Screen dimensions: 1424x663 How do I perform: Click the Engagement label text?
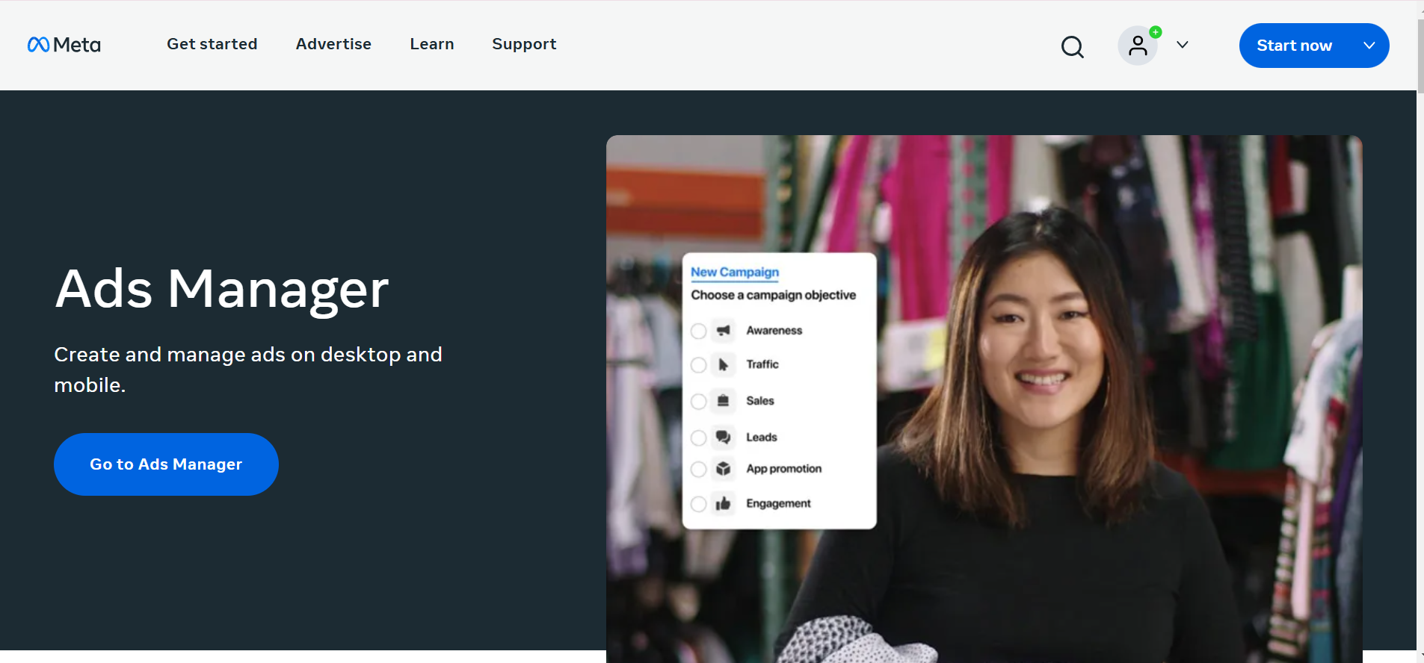point(778,504)
